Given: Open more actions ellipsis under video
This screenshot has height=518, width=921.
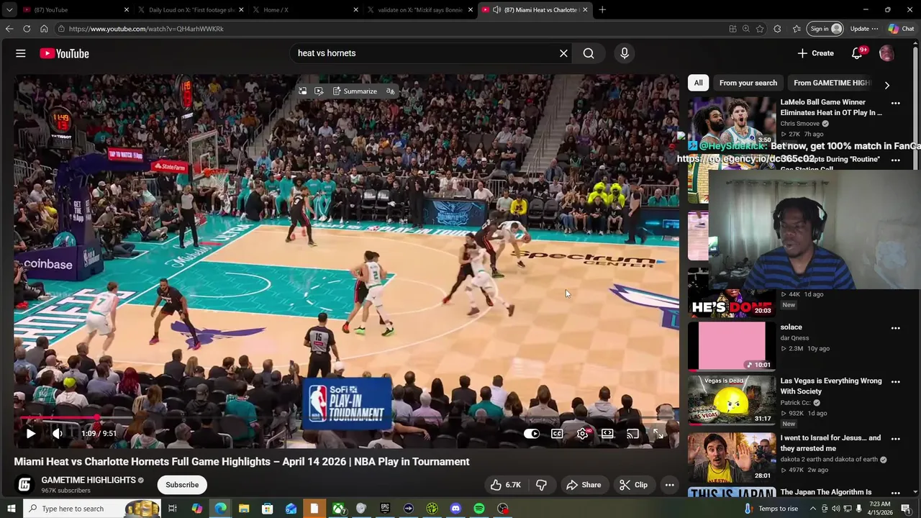Looking at the screenshot, I should tap(669, 485).
